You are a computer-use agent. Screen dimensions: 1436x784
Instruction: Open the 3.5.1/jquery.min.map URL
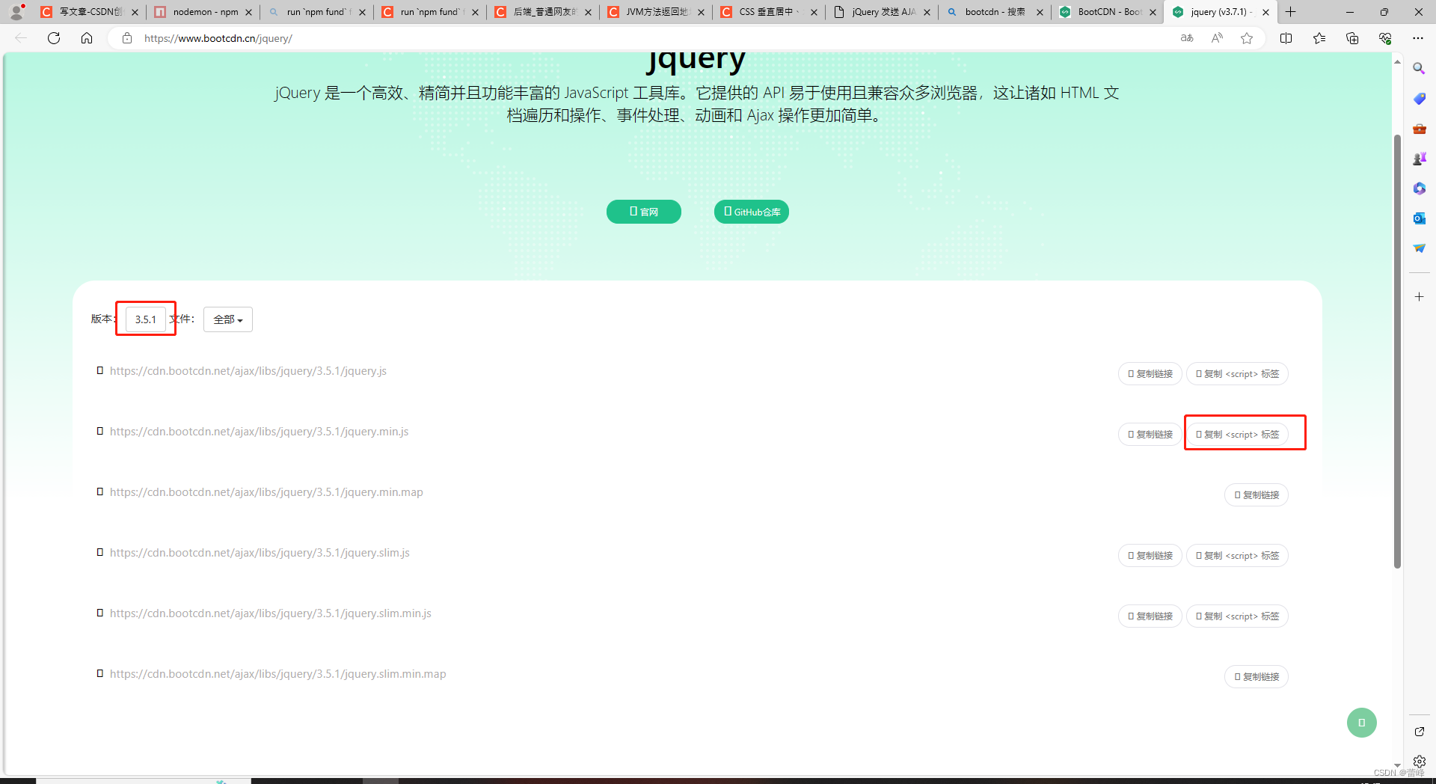point(266,492)
